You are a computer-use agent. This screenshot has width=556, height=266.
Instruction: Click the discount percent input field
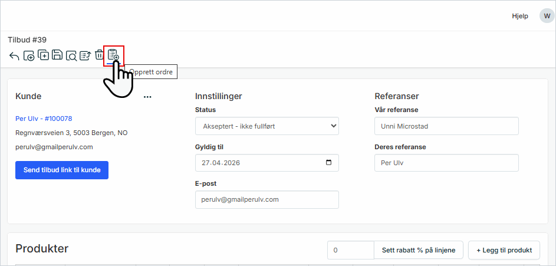[350, 250]
